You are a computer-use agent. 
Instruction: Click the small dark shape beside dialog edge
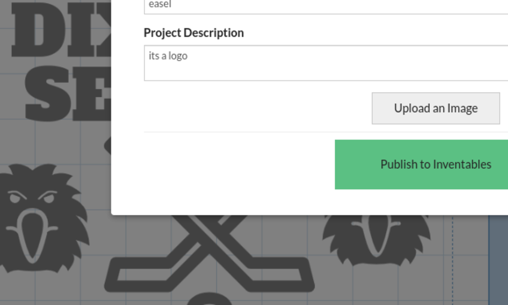tap(107, 145)
